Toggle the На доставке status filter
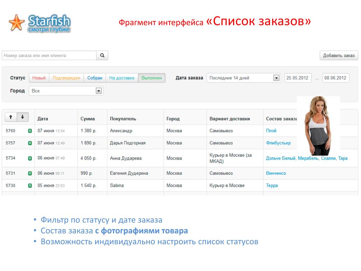This screenshot has width=361, height=271. pyautogui.click(x=122, y=78)
